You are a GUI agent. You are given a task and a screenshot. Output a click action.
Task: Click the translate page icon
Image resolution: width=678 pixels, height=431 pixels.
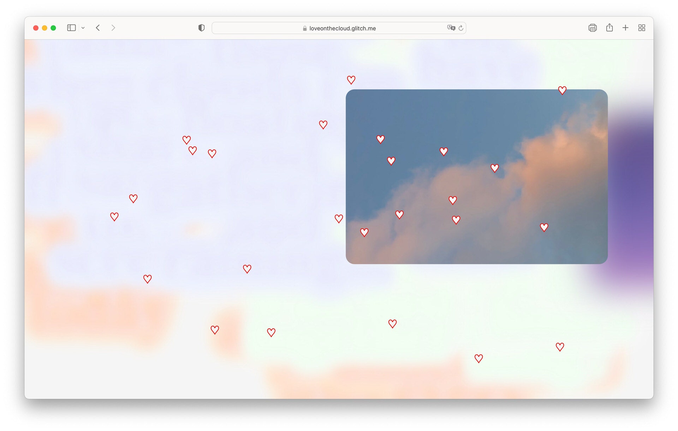(x=451, y=28)
